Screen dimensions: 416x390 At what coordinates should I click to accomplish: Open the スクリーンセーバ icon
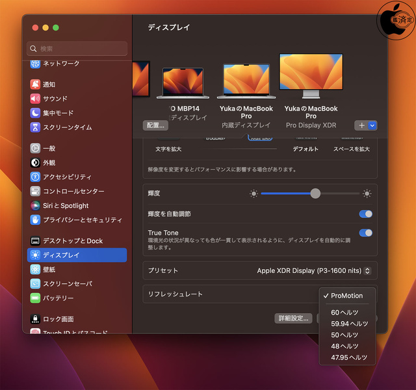pyautogui.click(x=35, y=284)
